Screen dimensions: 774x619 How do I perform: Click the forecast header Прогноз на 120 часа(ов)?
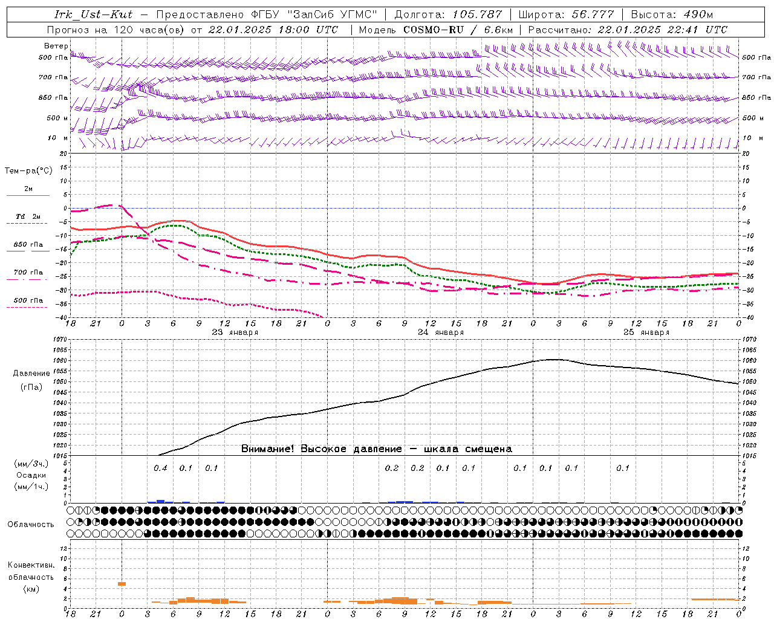click(116, 30)
